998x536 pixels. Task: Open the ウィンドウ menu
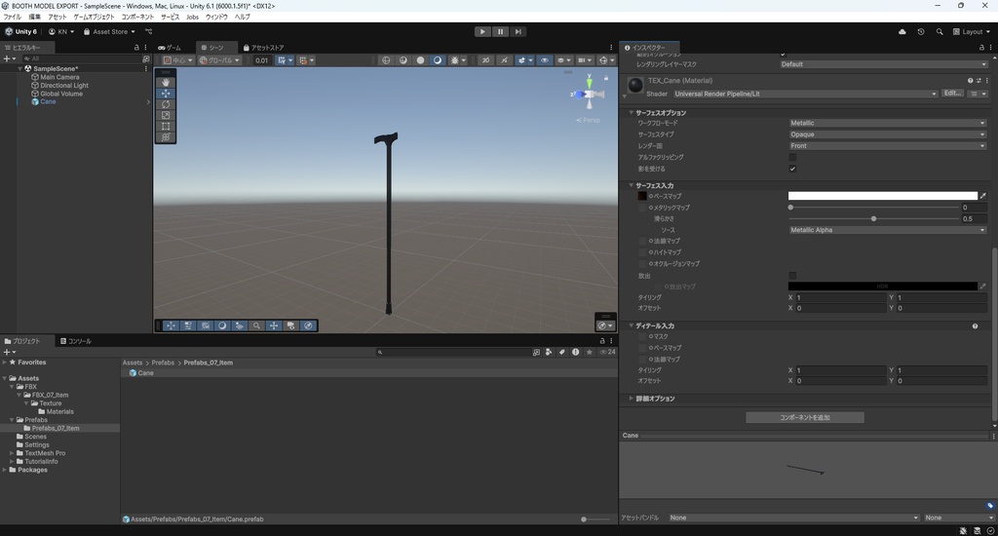(216, 17)
